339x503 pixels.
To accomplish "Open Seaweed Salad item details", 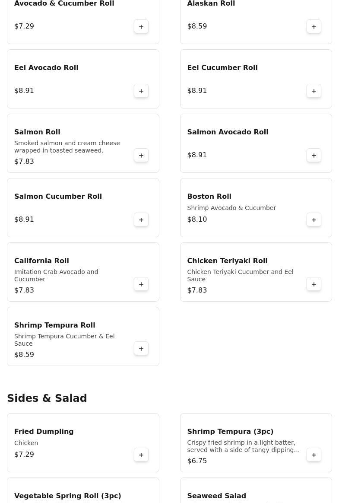I will point(216,496).
